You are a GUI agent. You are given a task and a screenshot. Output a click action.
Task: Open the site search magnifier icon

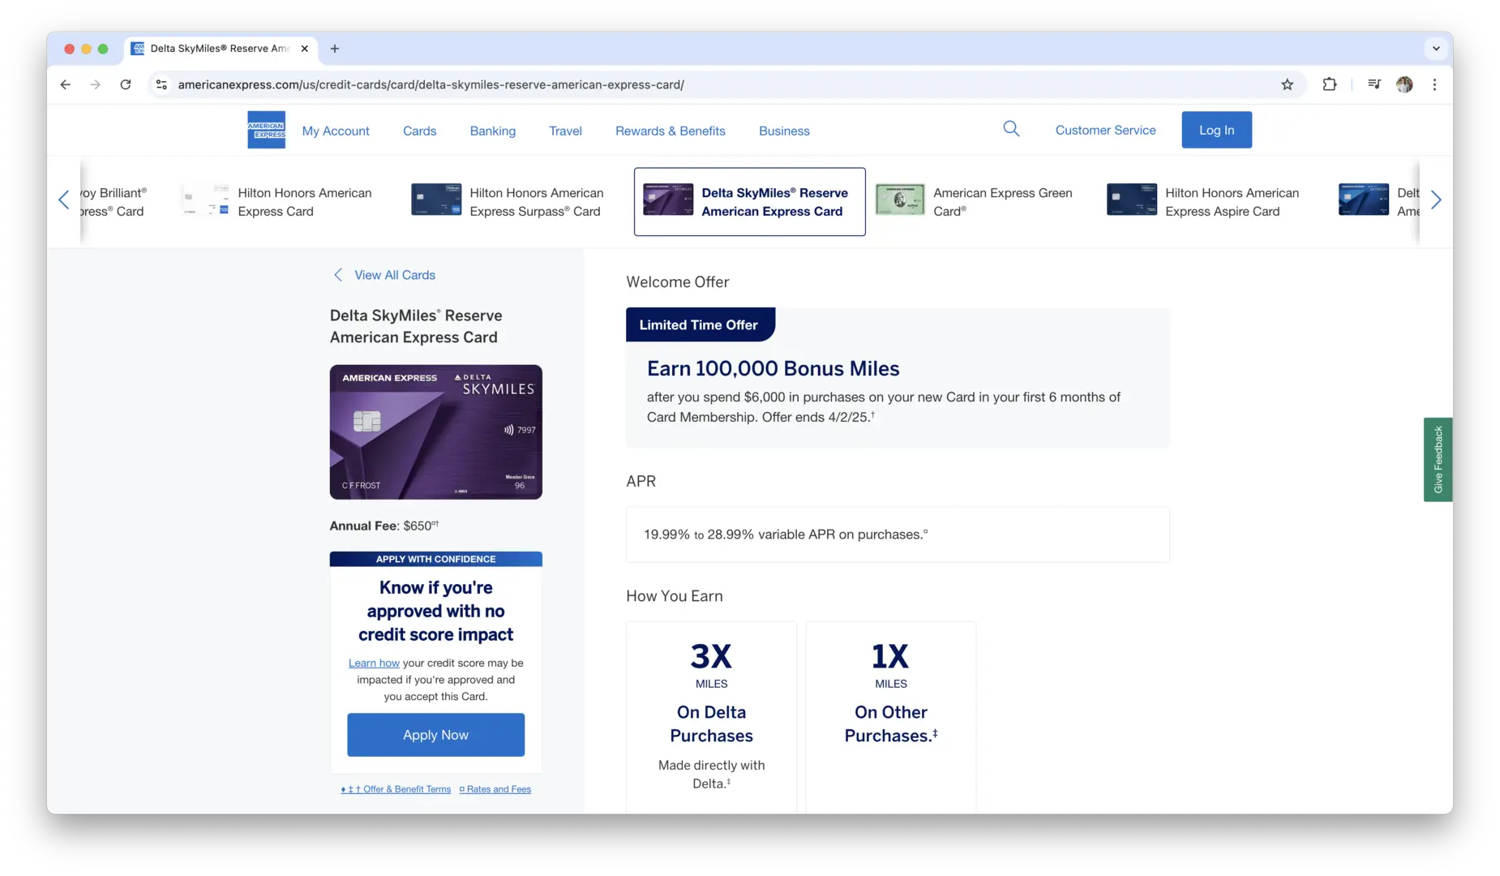coord(1010,129)
